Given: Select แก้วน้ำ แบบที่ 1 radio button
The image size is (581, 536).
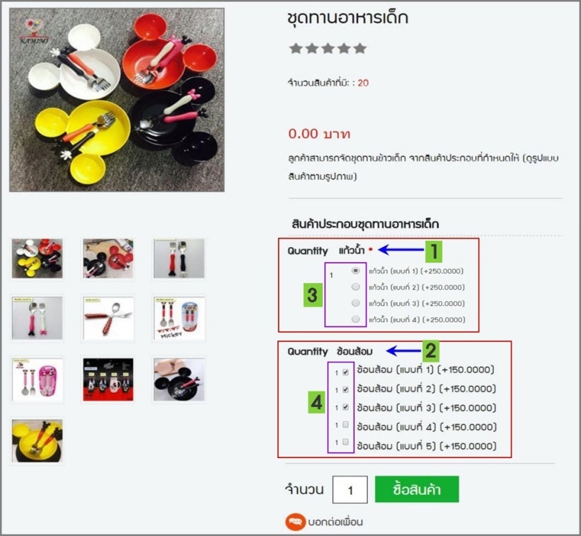Looking at the screenshot, I should click(x=355, y=270).
